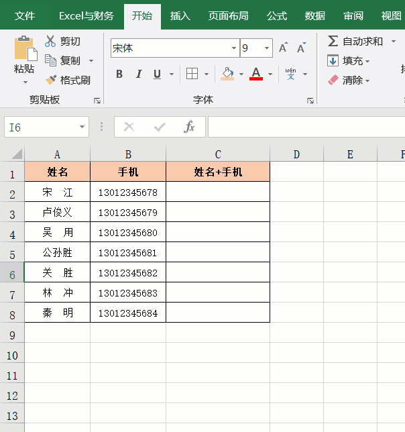Select header cell 姓名+手机
This screenshot has height=432, width=405.
click(x=218, y=172)
